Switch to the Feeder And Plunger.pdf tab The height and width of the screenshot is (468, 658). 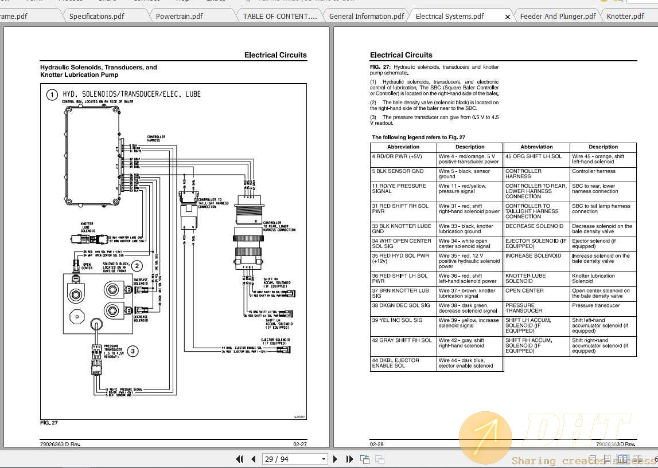tap(558, 17)
